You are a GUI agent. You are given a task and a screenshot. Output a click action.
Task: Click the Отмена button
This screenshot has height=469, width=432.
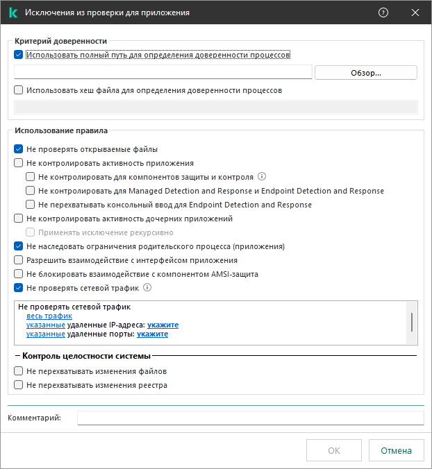tap(396, 450)
